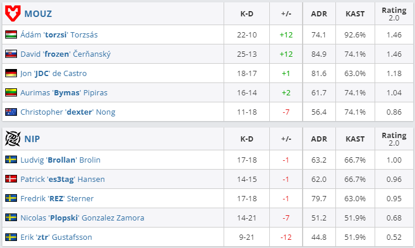Screen dimensions: 415x248
Task: Open Nicolas 'Plopski' Gonzalez Zamora profile
Action: 83,218
